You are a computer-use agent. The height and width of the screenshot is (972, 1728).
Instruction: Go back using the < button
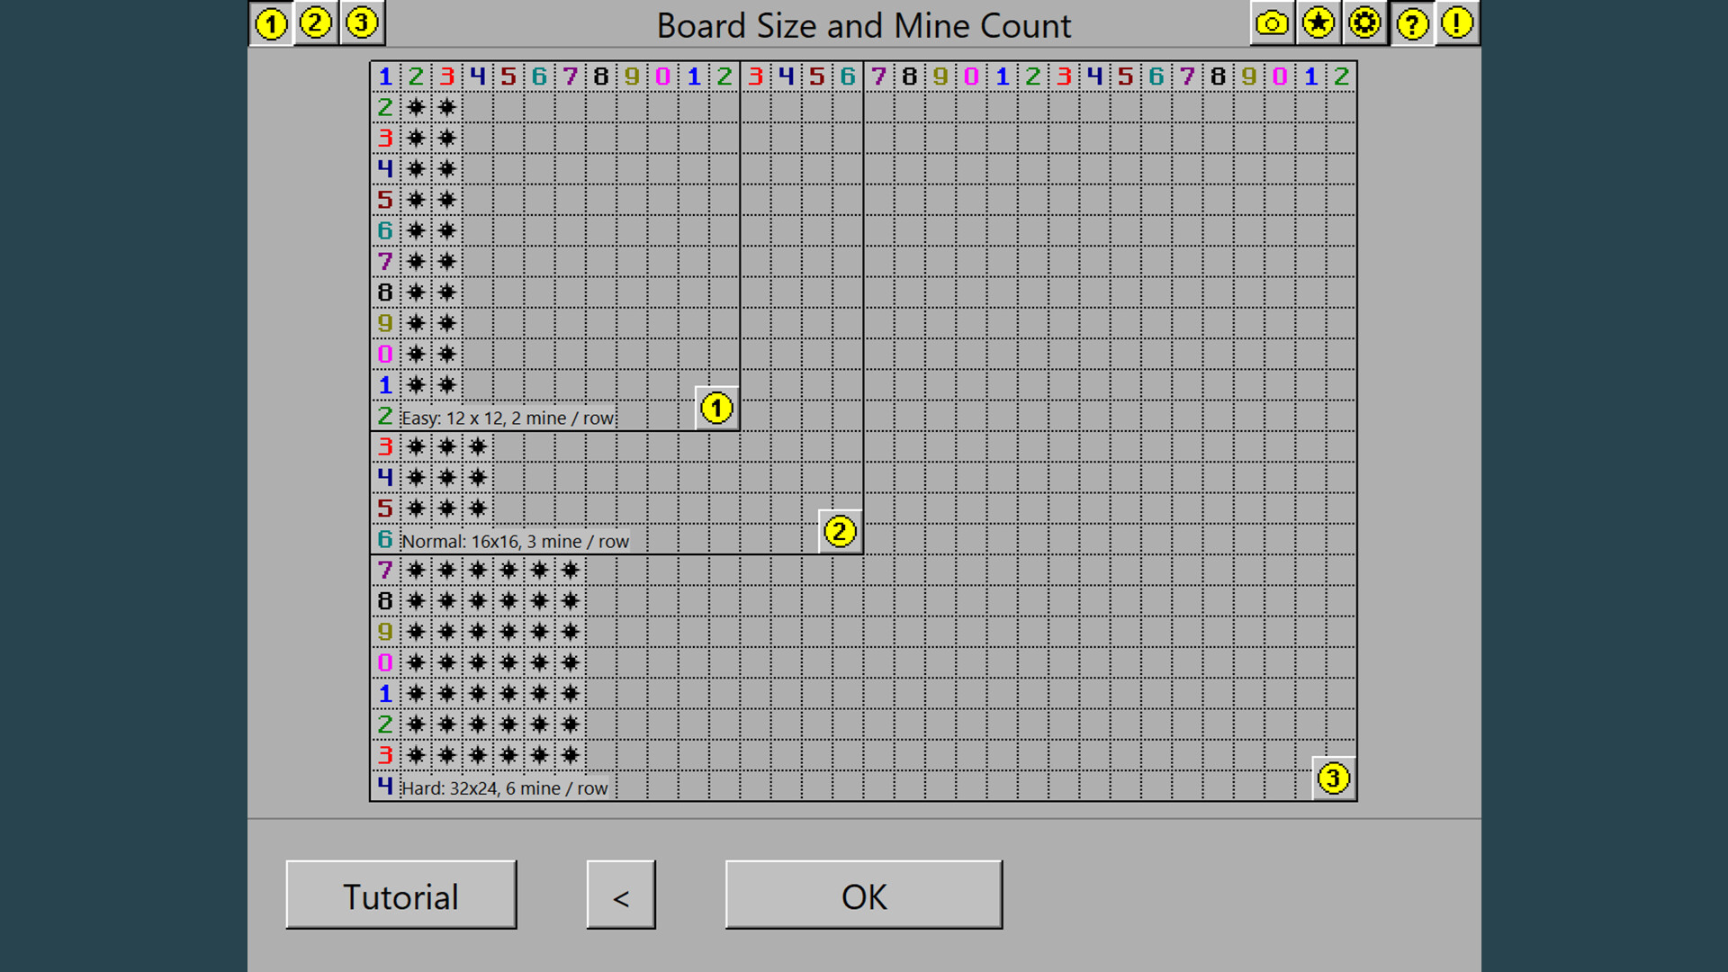[621, 895]
